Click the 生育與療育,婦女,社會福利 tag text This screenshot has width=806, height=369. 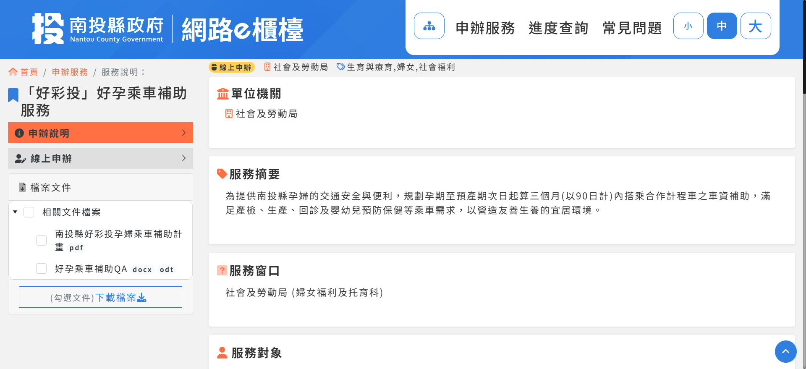pos(401,67)
